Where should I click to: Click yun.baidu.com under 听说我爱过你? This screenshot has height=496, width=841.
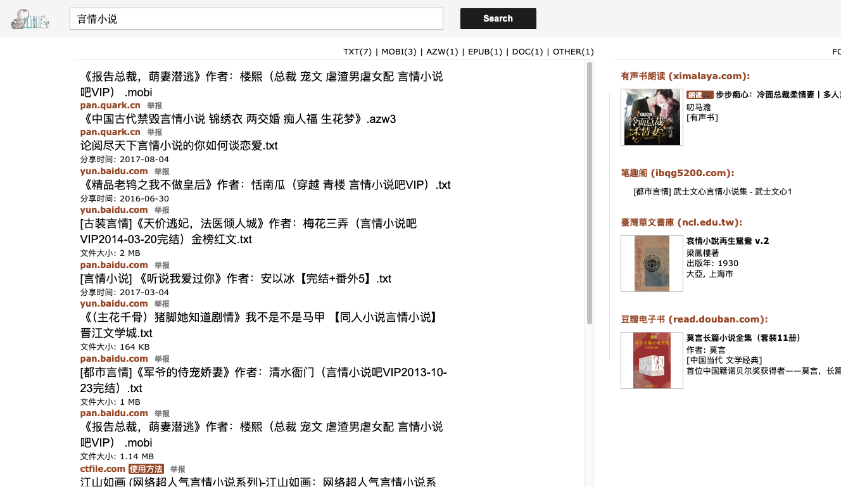(x=114, y=303)
